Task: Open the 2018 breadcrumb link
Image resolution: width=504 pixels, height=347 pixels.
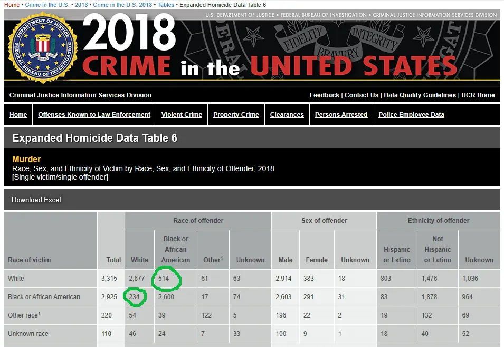Action: click(x=81, y=5)
